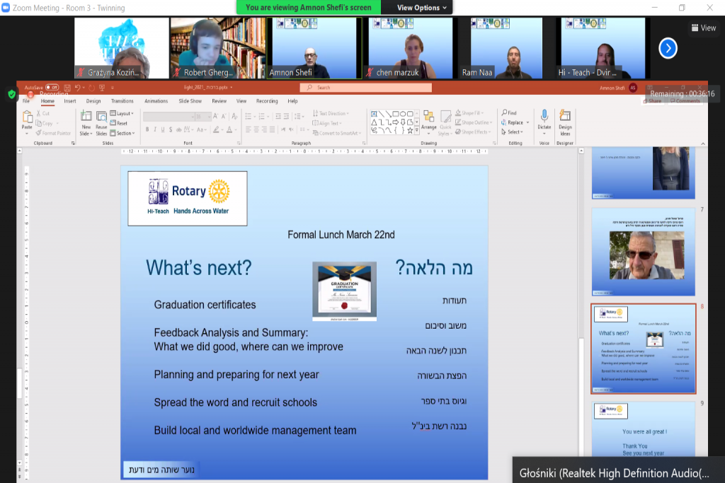Open Design Ideas in the Designer group
Screen dimensions: 725x483
coord(565,120)
